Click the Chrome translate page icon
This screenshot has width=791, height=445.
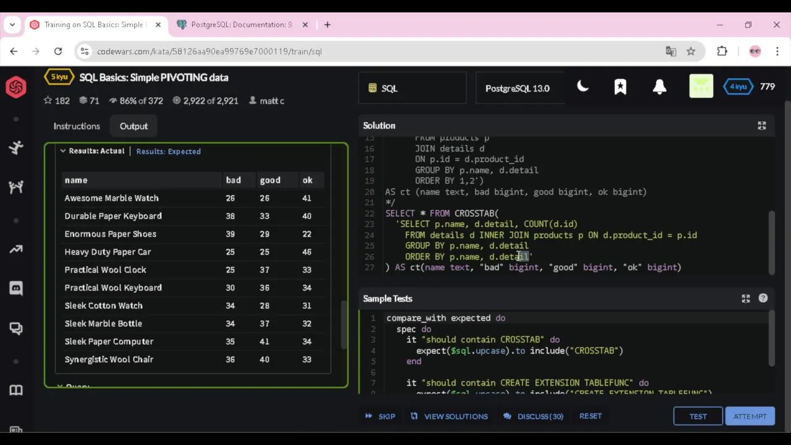click(670, 51)
